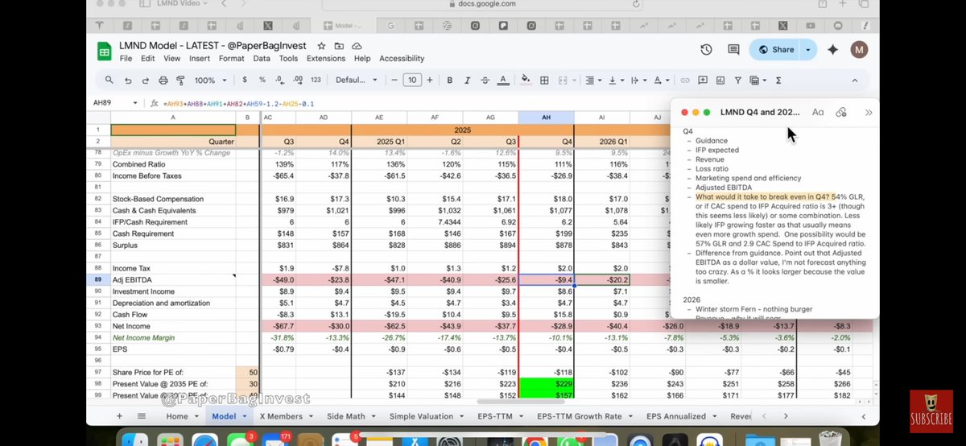
Task: Open the Share options dropdown arrow
Action: [808, 50]
